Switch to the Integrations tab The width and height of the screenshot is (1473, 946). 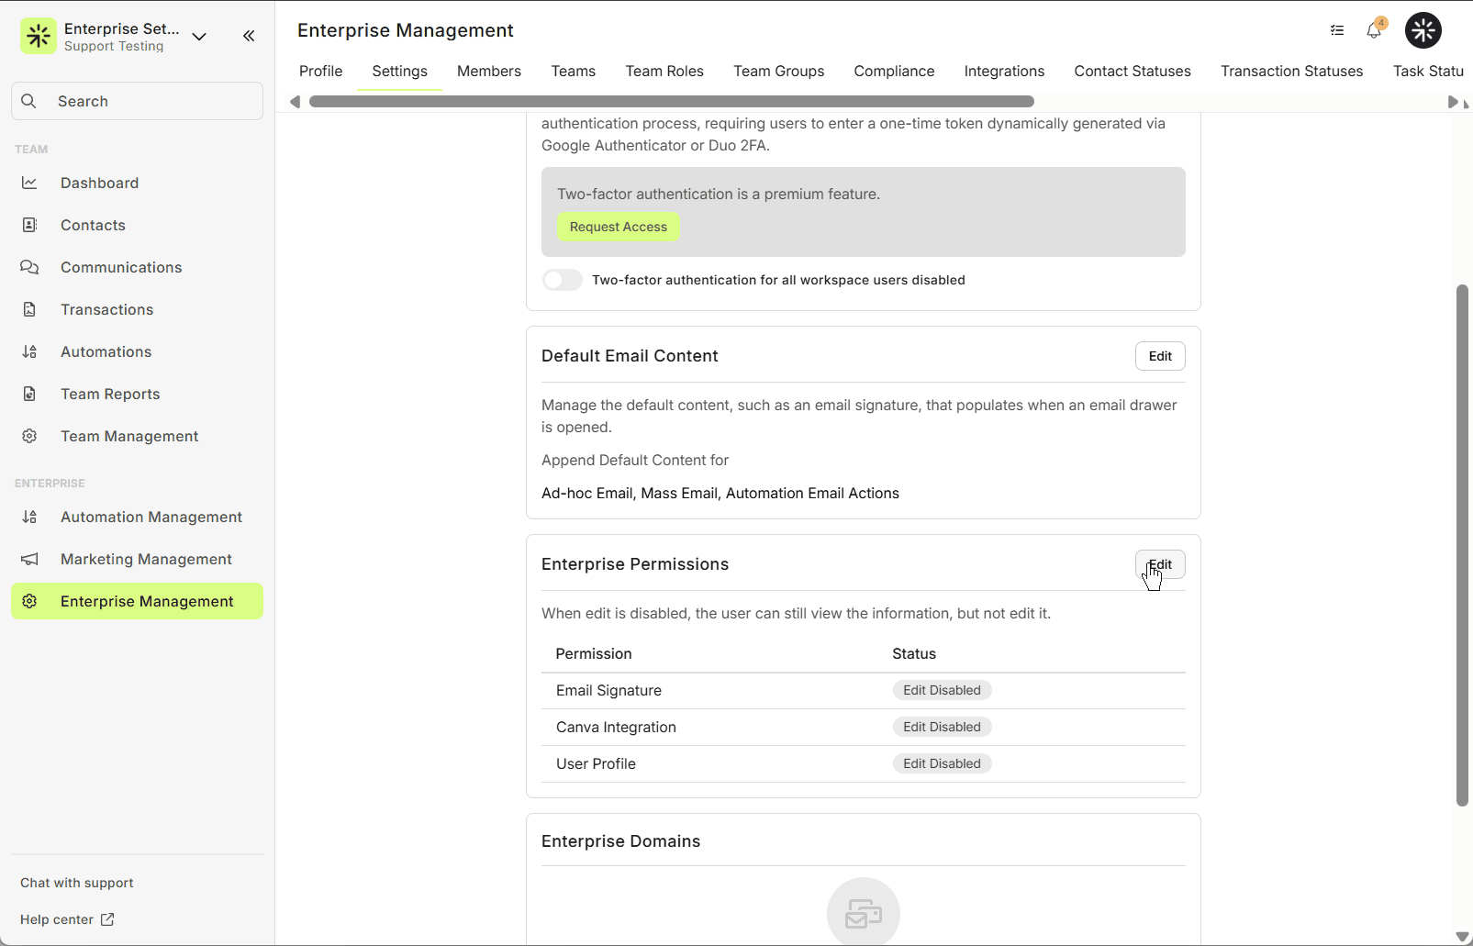point(1004,71)
